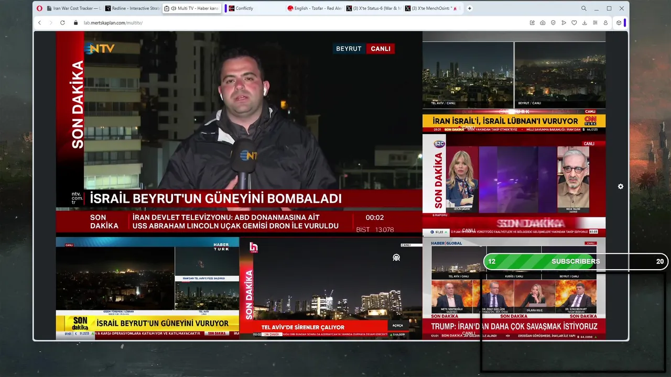The image size is (671, 377).
Task: Switch to Redline - Interactive Strat tab
Action: click(132, 8)
